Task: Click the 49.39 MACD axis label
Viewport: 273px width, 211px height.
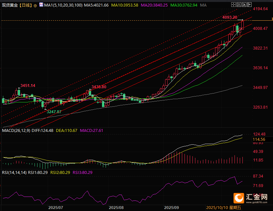Action: (258, 151)
